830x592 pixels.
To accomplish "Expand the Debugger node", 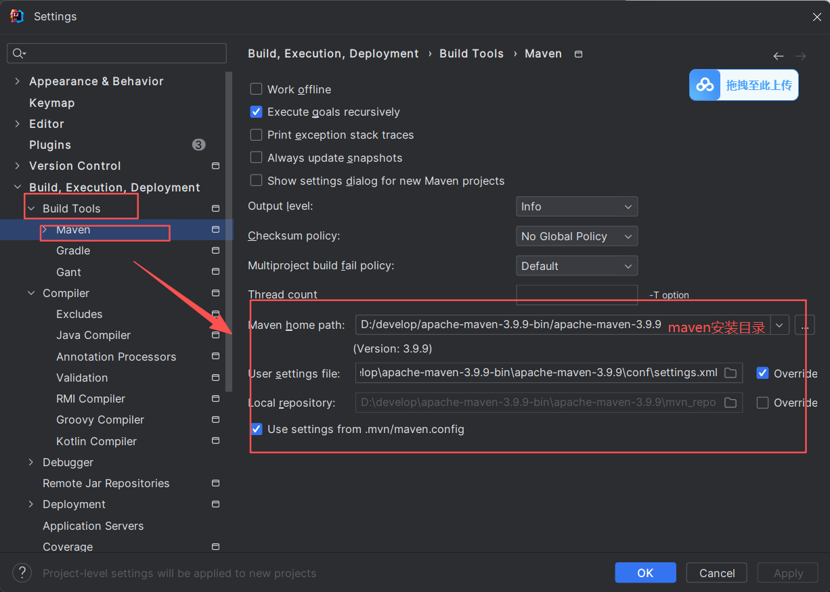I will point(31,462).
